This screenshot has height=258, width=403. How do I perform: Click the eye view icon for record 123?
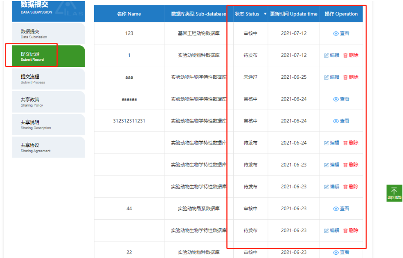coord(336,33)
